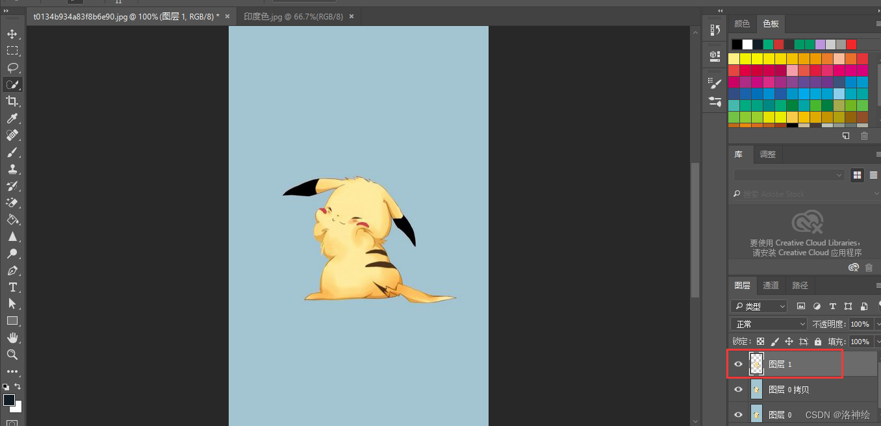Lock image pixels with brush icon
The width and height of the screenshot is (881, 426).
[774, 342]
